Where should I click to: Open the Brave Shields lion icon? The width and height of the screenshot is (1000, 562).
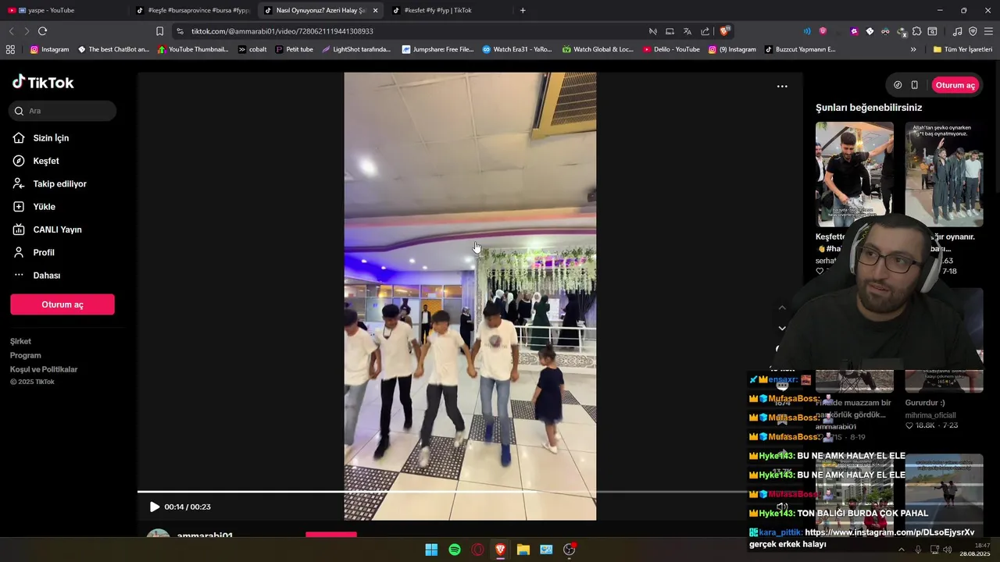(x=724, y=31)
